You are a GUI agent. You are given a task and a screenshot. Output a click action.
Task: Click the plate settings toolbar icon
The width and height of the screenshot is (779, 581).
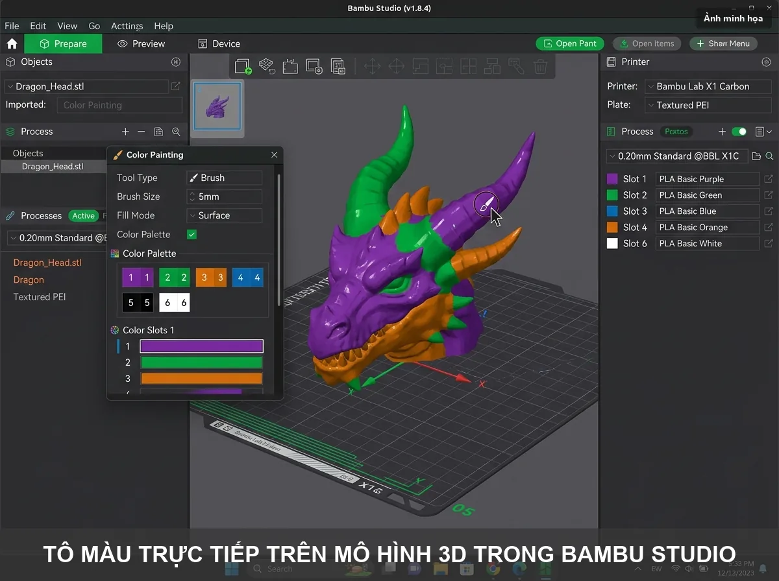(314, 65)
